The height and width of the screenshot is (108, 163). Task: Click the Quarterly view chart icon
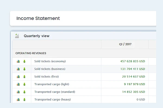17,36
